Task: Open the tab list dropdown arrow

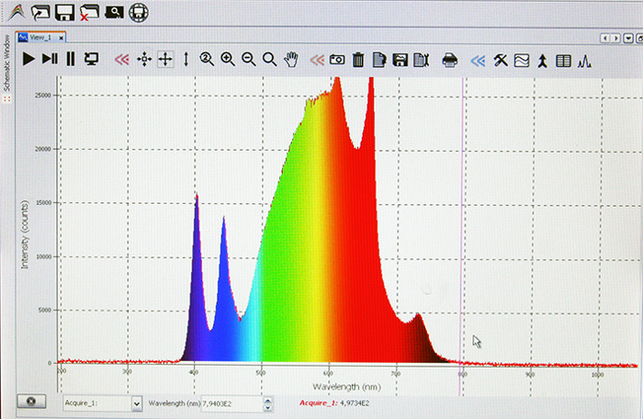Action: point(628,38)
